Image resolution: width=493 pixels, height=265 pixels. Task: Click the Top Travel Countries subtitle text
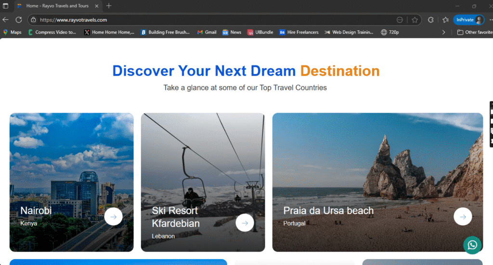(245, 88)
